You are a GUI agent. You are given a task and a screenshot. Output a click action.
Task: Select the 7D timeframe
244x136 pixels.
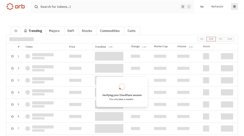click(220, 39)
